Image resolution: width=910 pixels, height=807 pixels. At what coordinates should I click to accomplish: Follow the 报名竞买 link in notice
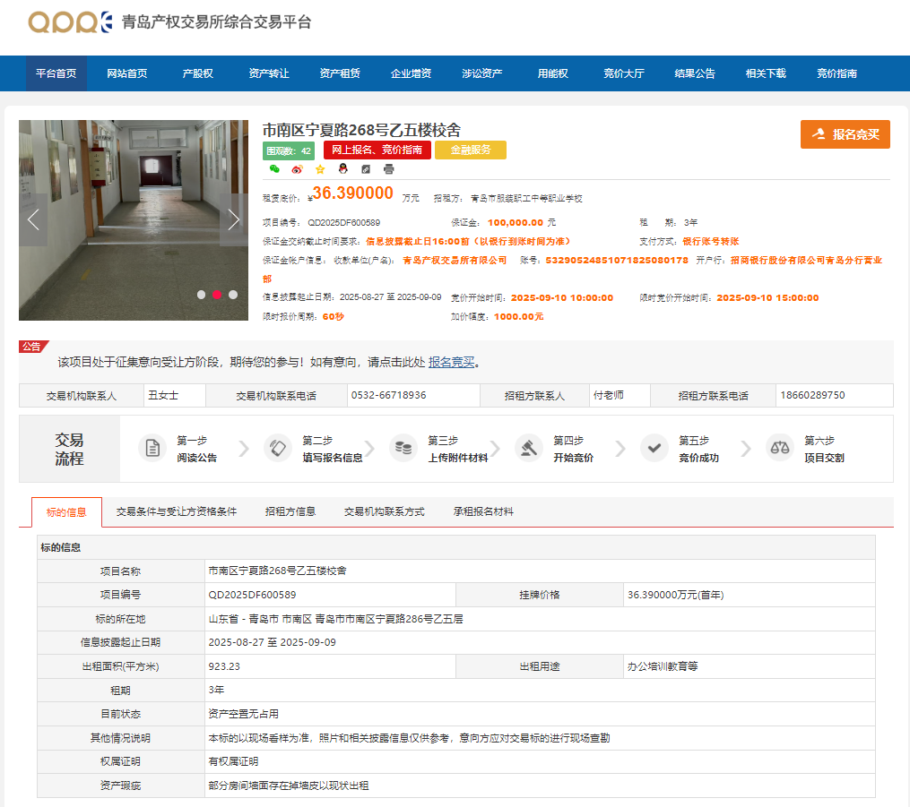point(452,363)
